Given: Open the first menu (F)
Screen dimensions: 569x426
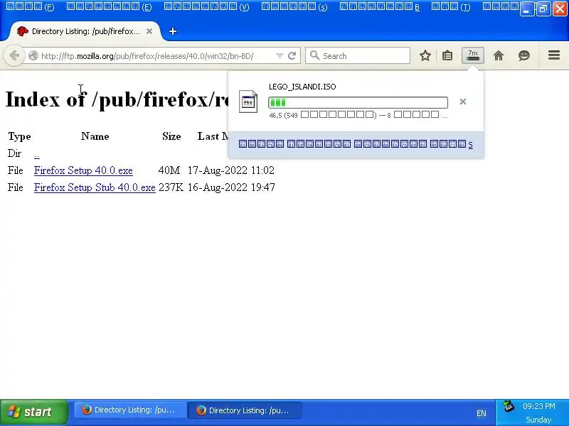Looking at the screenshot, I should [30, 6].
